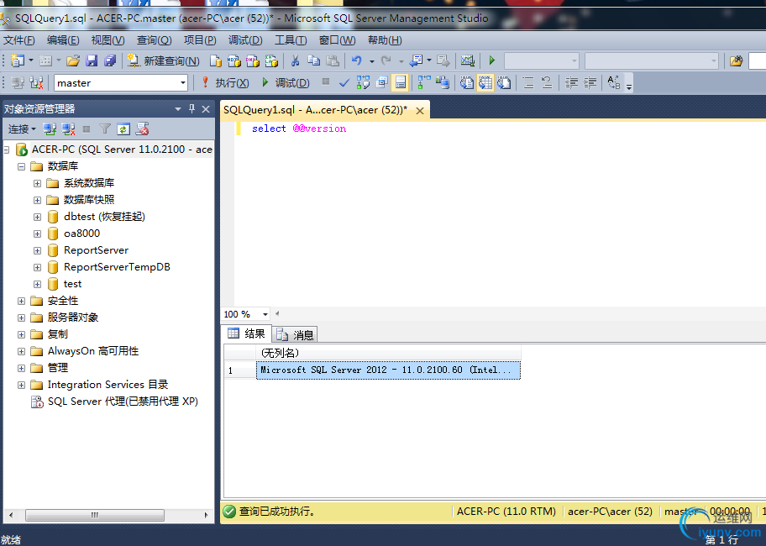Image resolution: width=766 pixels, height=546 pixels.
Task: Pin the Object Explorer panel
Action: click(x=192, y=108)
